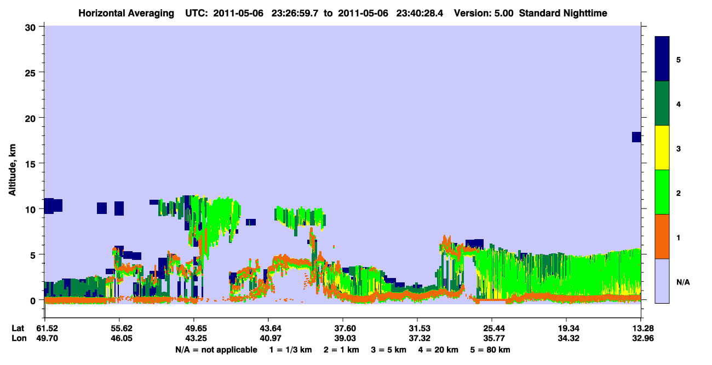Click 'Version: 5.00' in the title
The width and height of the screenshot is (712, 365).
(483, 13)
